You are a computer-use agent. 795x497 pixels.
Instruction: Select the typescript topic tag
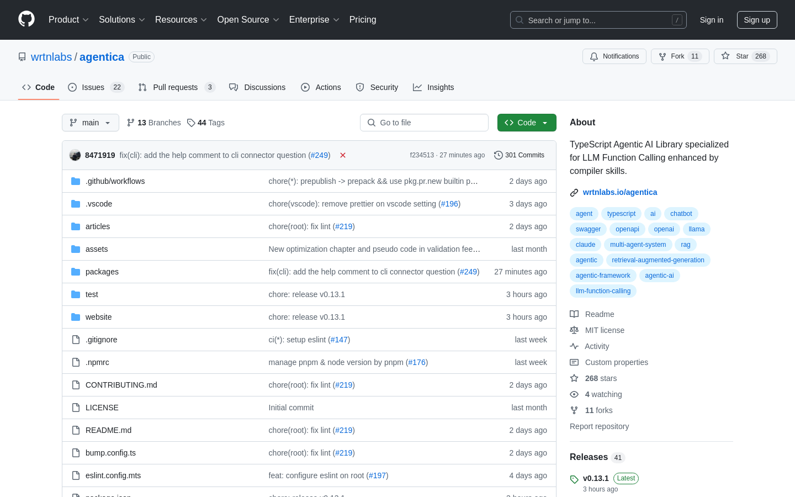621,214
